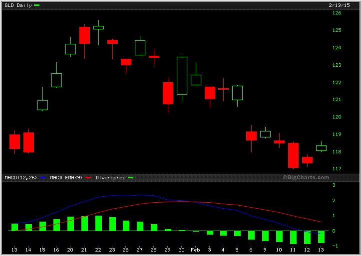Viewport: 361px width, 256px height.
Task: Pick the green candle on January 22
Action: [98, 27]
